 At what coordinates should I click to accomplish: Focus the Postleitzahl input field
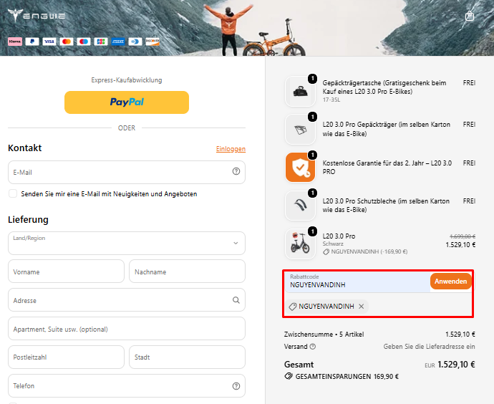pos(66,357)
